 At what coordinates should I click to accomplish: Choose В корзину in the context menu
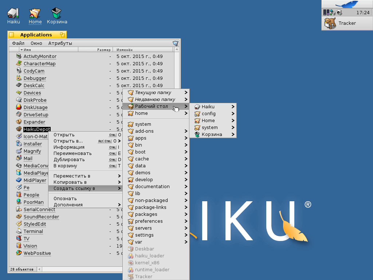pyautogui.click(x=85, y=166)
